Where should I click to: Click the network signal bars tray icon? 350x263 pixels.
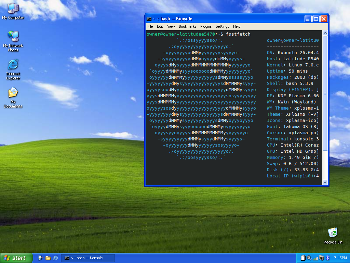pyautogui.click(x=315, y=258)
